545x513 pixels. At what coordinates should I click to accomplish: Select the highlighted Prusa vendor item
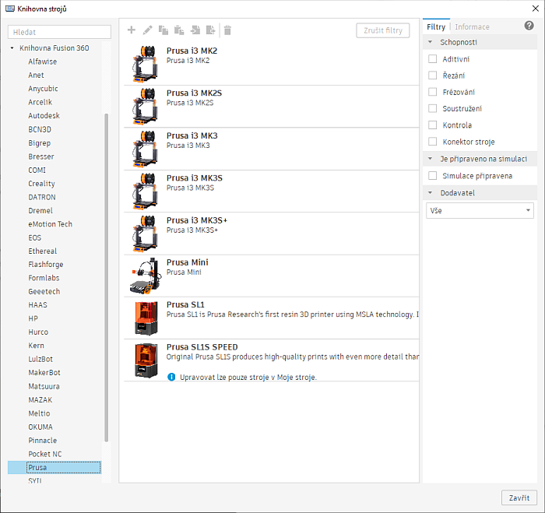[x=54, y=468]
